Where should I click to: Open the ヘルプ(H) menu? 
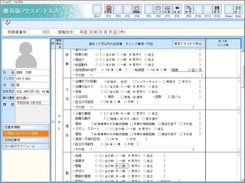click(18, 2)
